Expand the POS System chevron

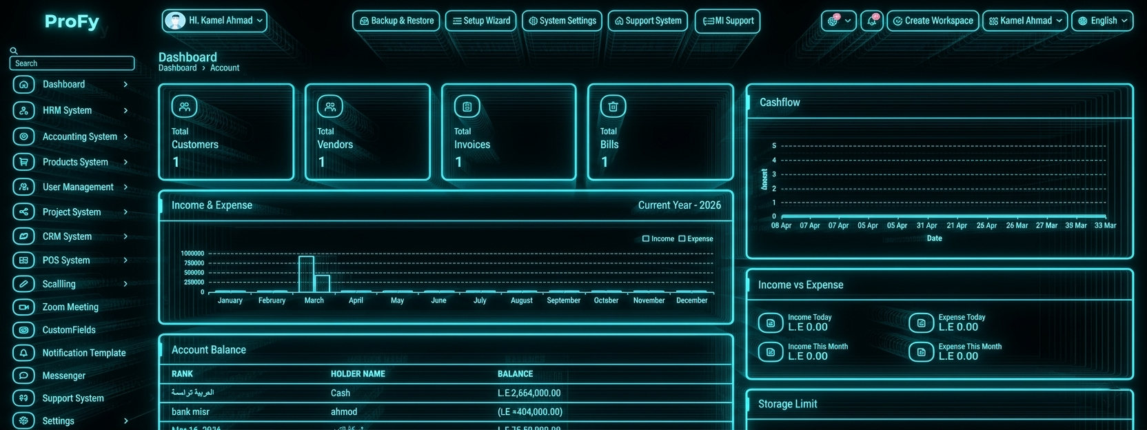pos(125,260)
